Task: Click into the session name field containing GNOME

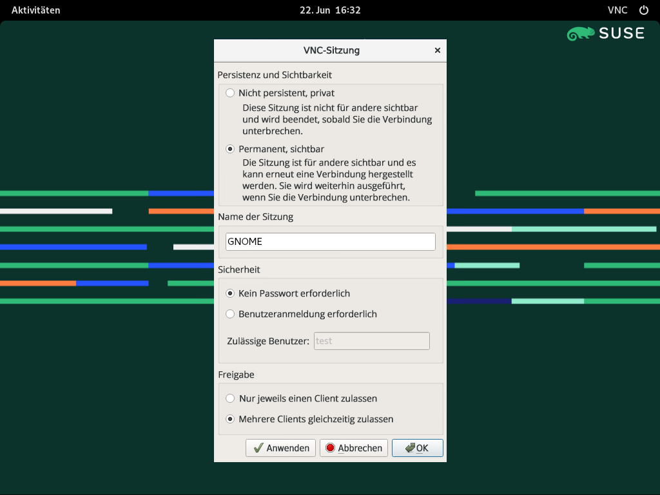Action: point(330,242)
